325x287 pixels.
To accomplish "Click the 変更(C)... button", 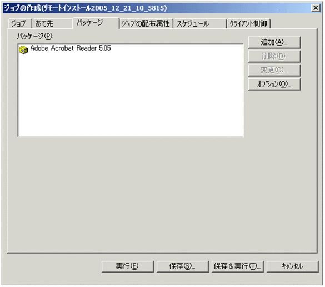I will pos(274,70).
